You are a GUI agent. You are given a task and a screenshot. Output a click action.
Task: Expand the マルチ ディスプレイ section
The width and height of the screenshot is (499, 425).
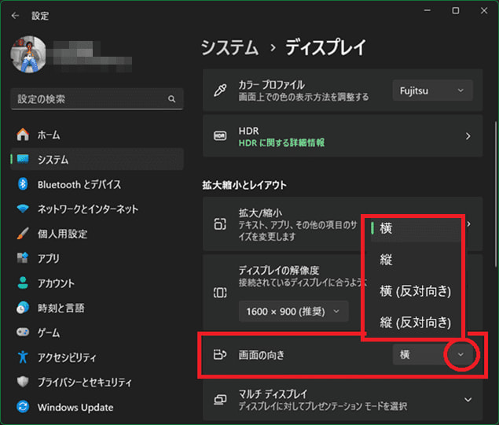[468, 400]
